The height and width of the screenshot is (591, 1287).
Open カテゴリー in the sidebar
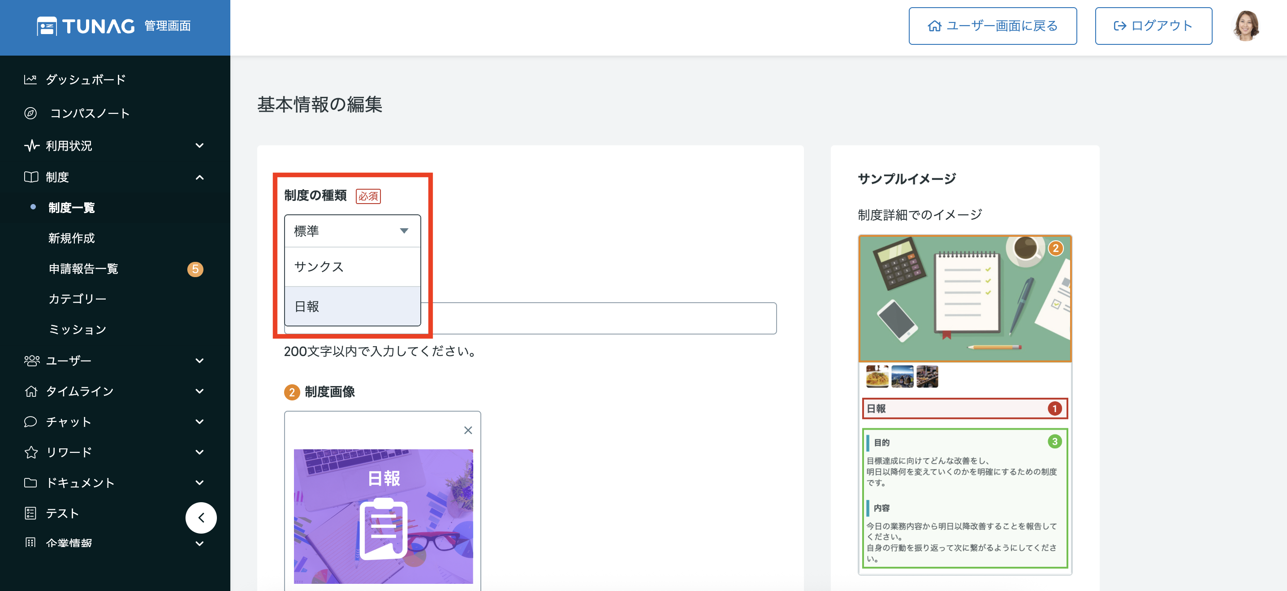click(x=78, y=299)
